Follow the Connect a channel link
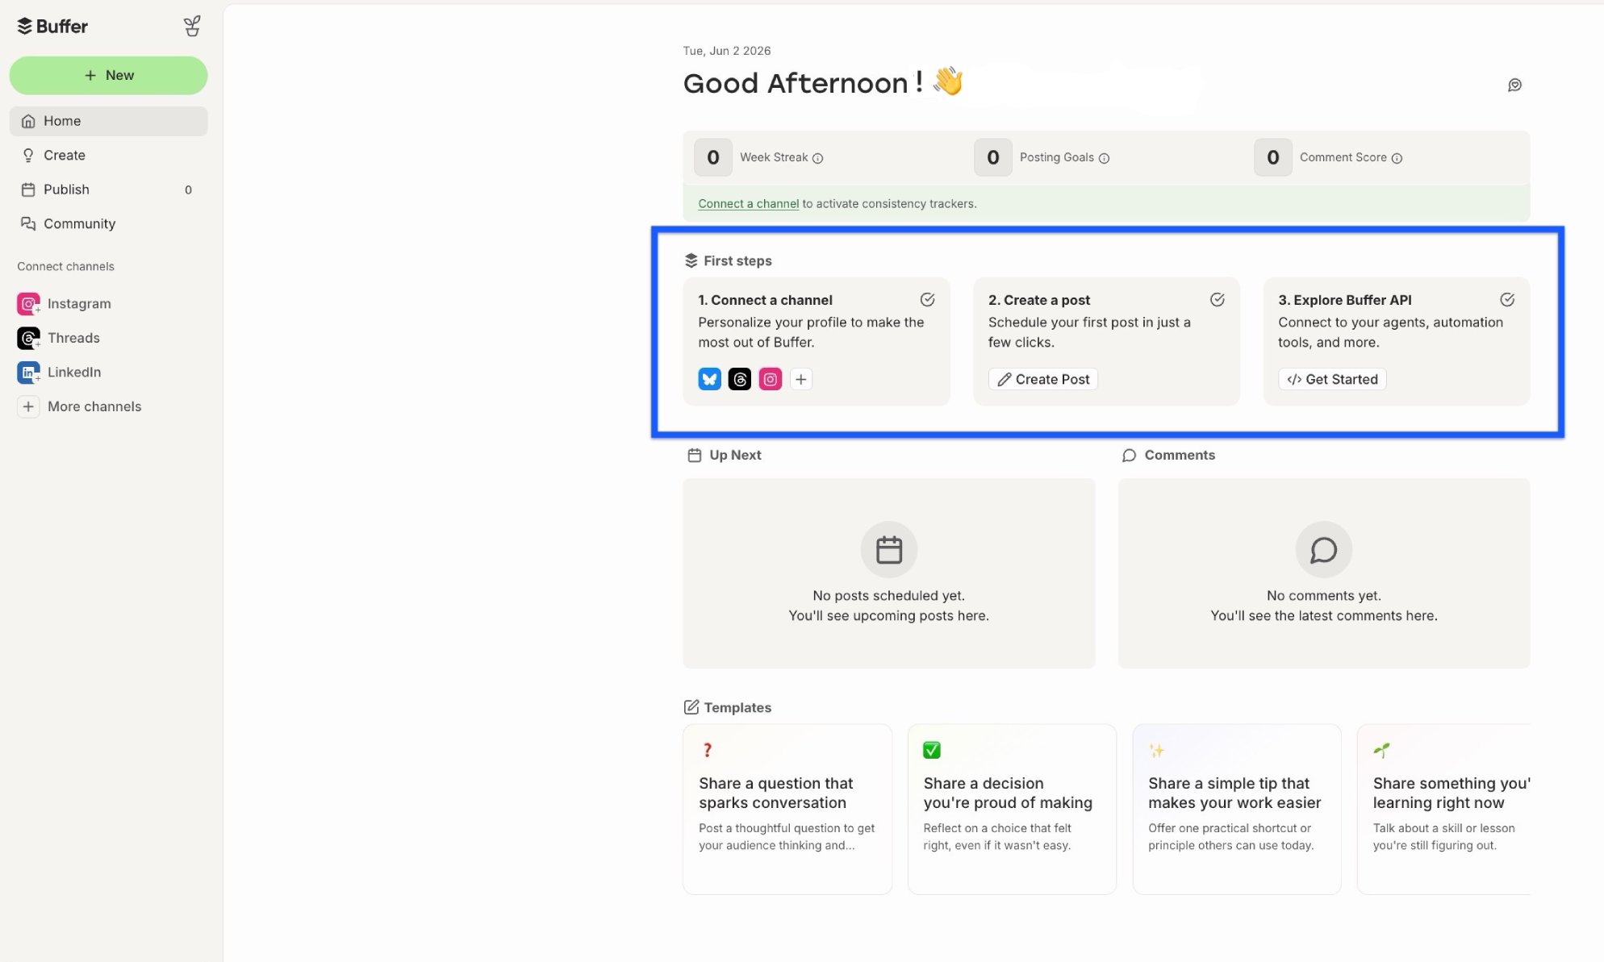1604x962 pixels. point(748,203)
